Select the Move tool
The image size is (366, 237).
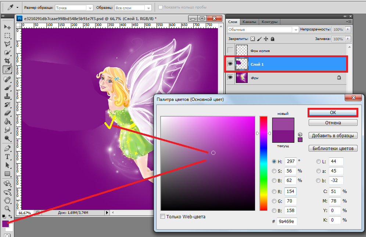7,27
